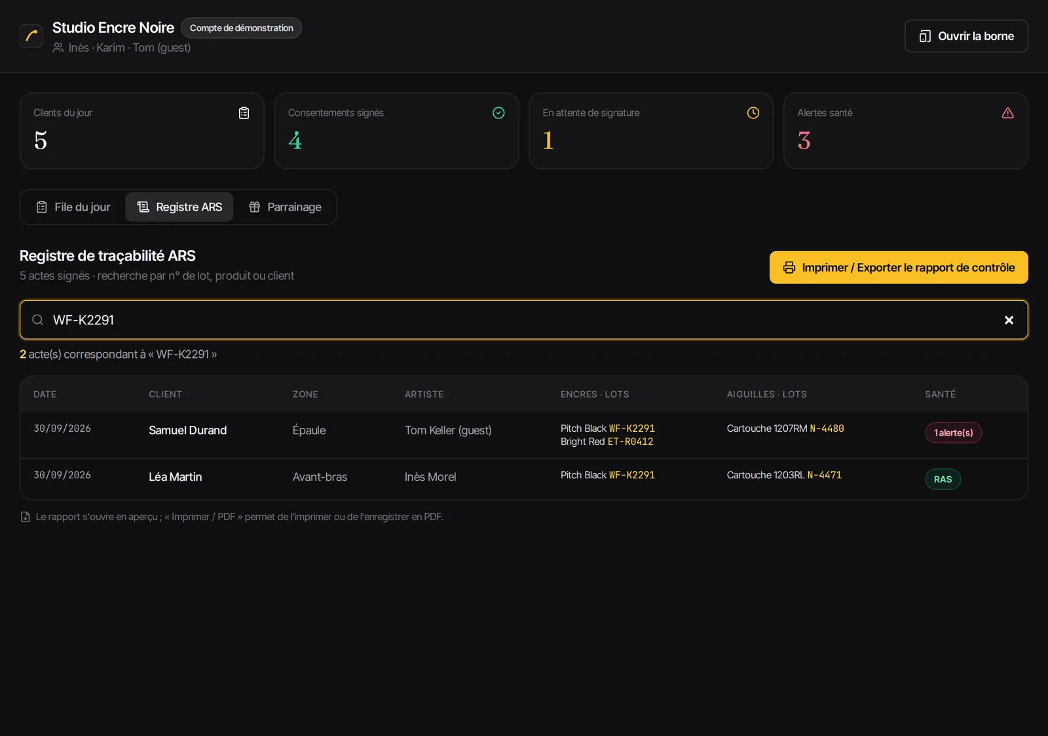The width and height of the screenshot is (1048, 736).
Task: Click Pitch Black WF-K2291 in Léa Martin's row
Action: point(608,475)
